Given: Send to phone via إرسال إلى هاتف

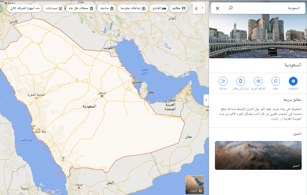Looking at the screenshot, I should (x=241, y=81).
